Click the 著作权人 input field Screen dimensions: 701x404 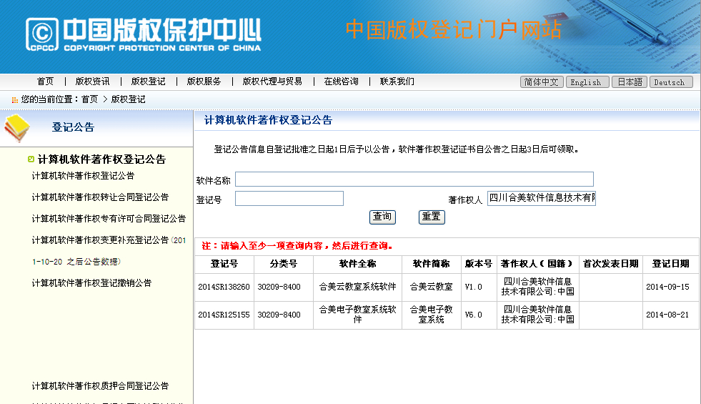pyautogui.click(x=541, y=199)
